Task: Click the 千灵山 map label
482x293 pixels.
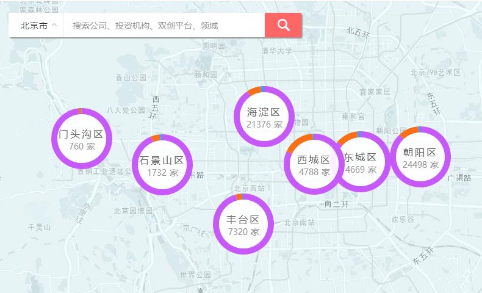Action: (x=39, y=227)
